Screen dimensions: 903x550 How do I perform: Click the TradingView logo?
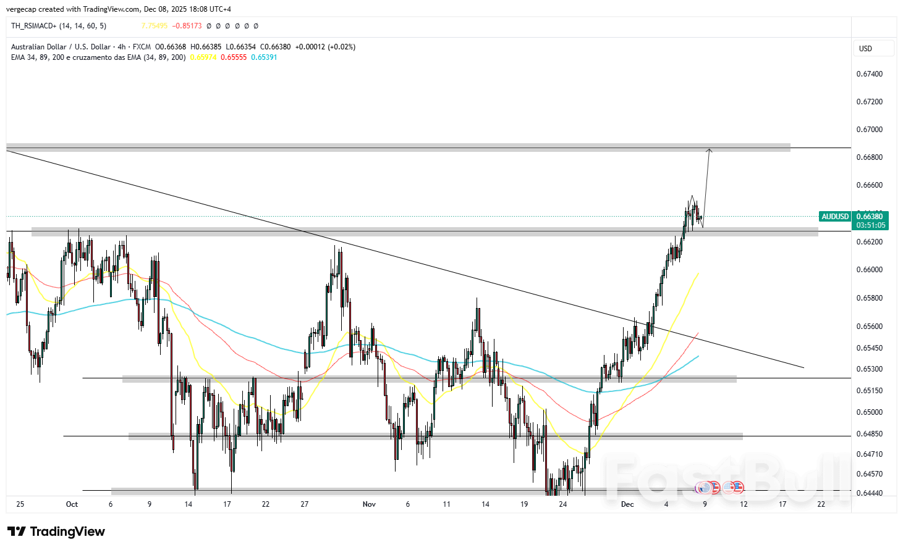click(x=19, y=531)
